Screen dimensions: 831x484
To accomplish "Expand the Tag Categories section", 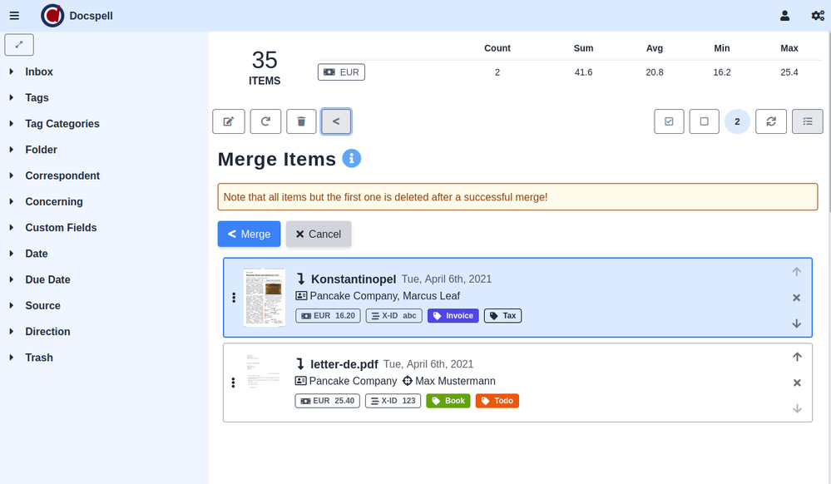I will pos(62,124).
